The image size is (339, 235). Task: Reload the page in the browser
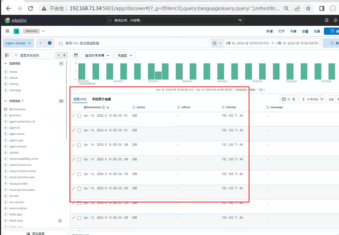point(30,9)
